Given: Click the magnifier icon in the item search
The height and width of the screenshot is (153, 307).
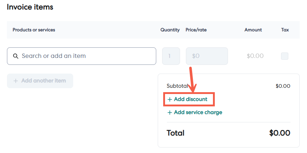Looking at the screenshot, I should pyautogui.click(x=16, y=56).
